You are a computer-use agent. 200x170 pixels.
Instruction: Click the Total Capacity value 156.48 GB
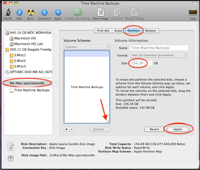[160, 144]
